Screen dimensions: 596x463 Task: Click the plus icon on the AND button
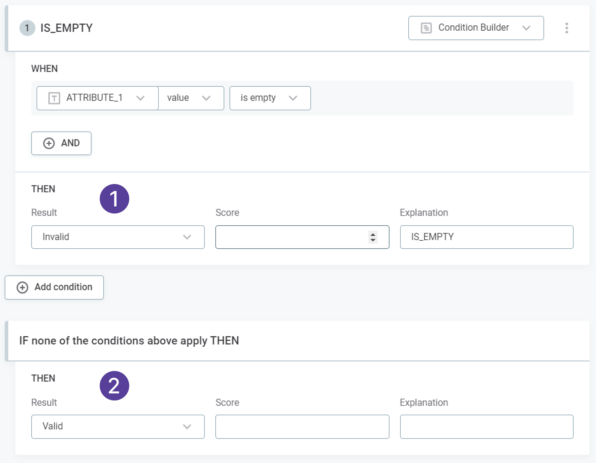click(49, 143)
